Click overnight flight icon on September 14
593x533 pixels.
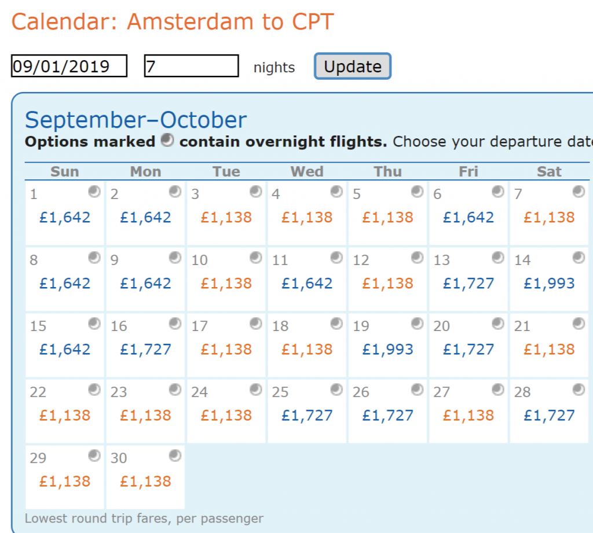(x=579, y=258)
